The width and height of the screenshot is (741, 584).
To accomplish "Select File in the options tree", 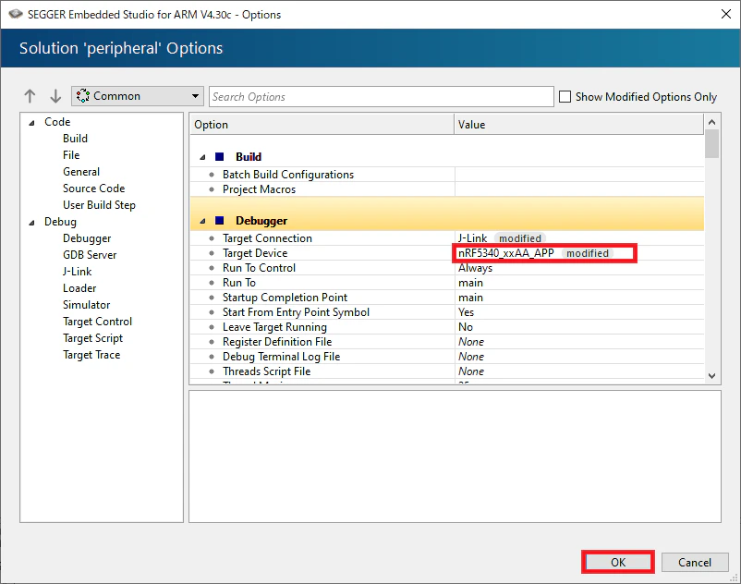I will tap(71, 155).
